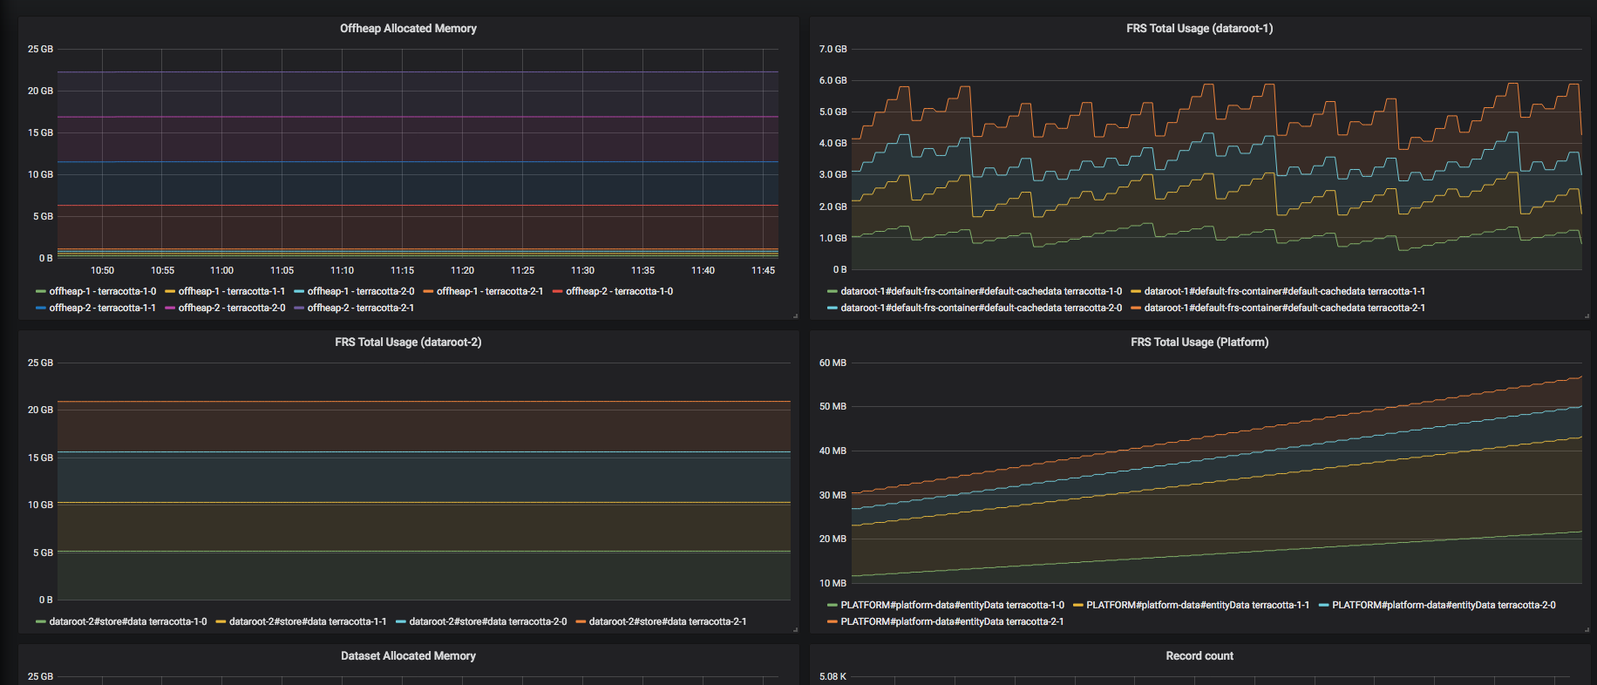The image size is (1597, 685).
Task: Toggle the offheap-2 - terracotta-1-0 legend series
Action: [x=620, y=291]
